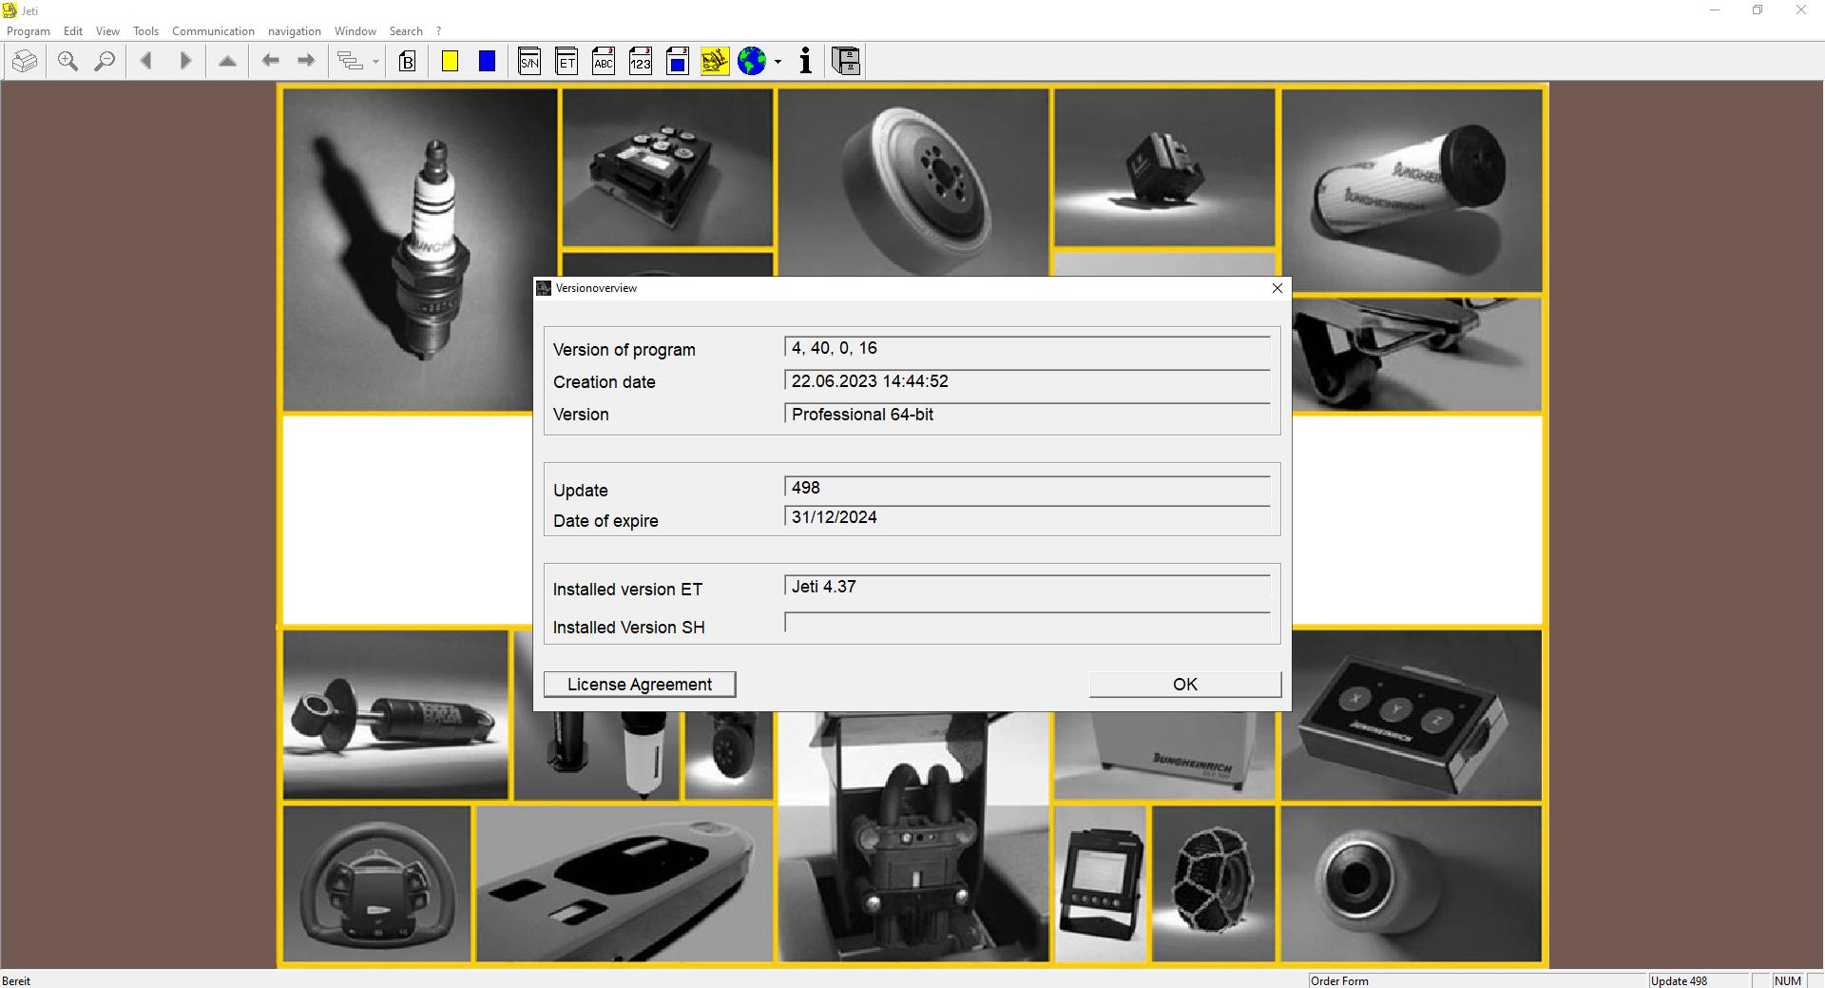Open the S/N serial number search icon
The height and width of the screenshot is (988, 1825).
click(529, 62)
